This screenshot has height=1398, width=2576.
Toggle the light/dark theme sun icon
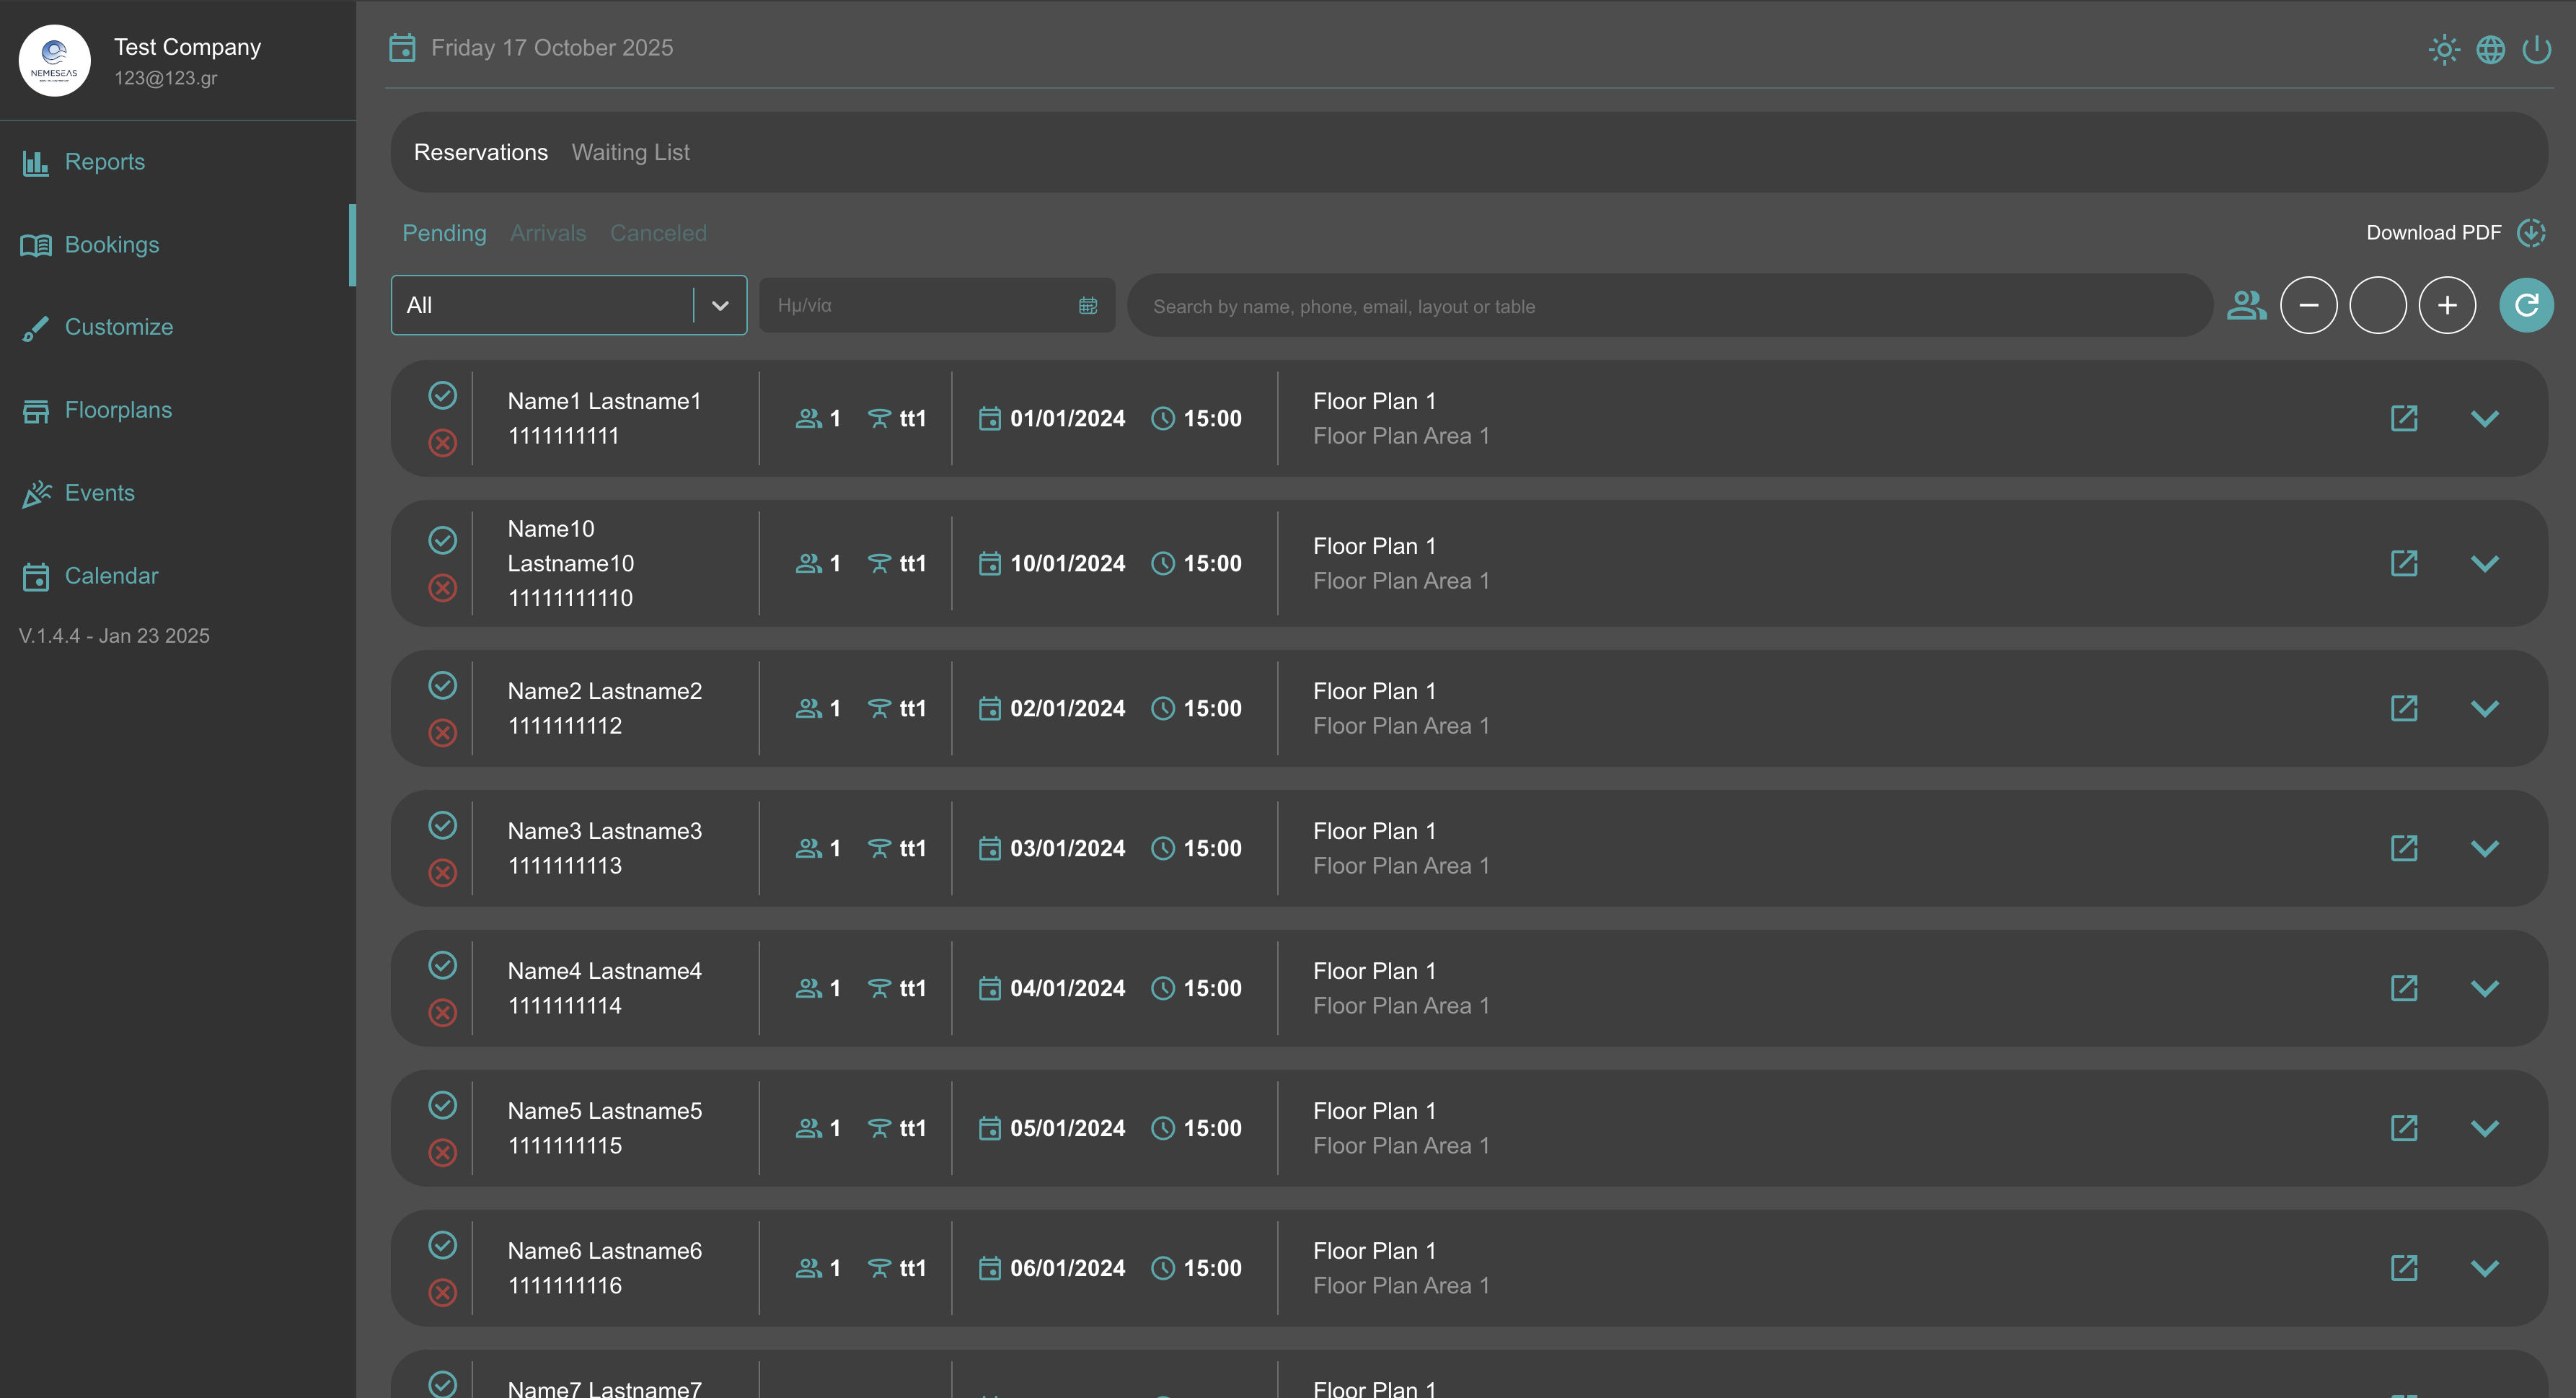click(x=2443, y=49)
